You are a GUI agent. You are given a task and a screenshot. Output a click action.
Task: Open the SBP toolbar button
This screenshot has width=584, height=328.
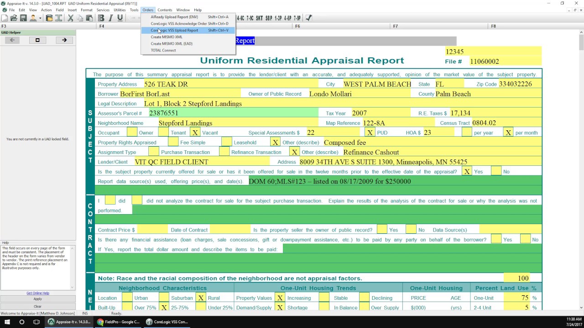pyautogui.click(x=269, y=18)
